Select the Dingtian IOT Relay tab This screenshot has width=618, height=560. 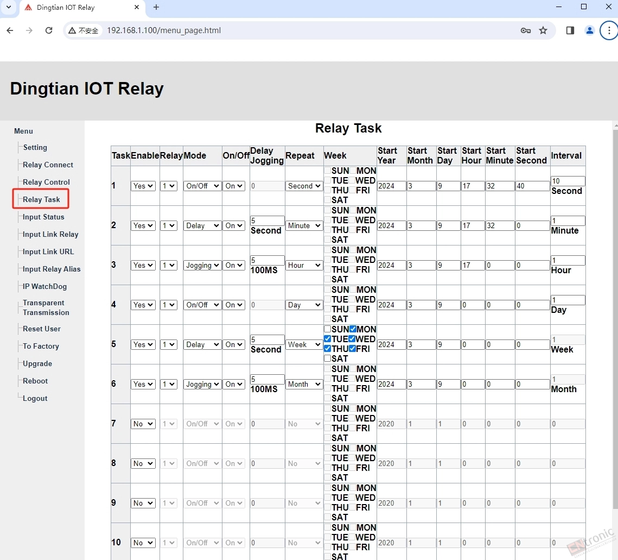tap(82, 8)
